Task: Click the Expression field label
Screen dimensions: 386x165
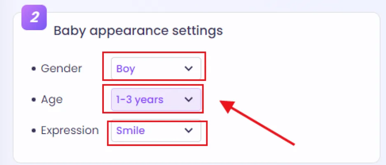Action: pyautogui.click(x=70, y=131)
